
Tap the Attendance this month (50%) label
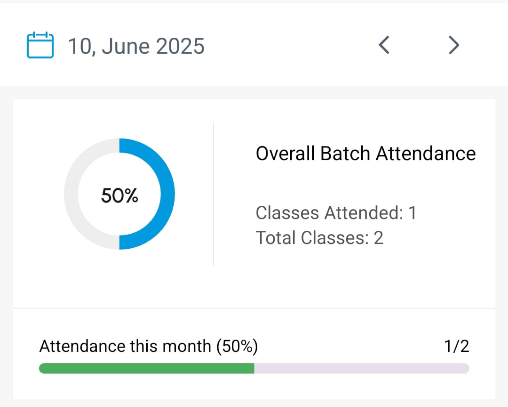click(149, 346)
